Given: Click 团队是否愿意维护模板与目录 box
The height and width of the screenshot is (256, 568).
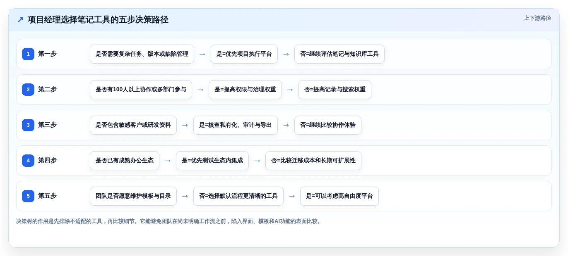Looking at the screenshot, I should point(133,196).
